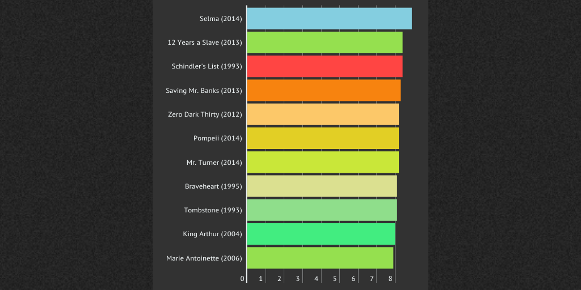Select the orange Saving Mr. Banks bar

[x=323, y=91]
